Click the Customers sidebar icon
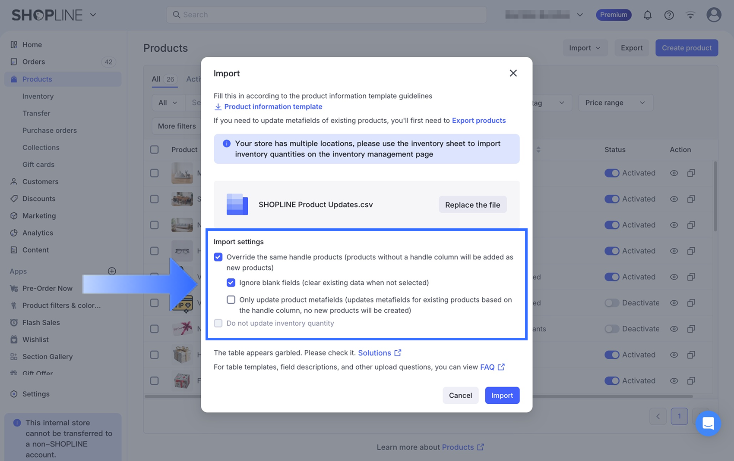The height and width of the screenshot is (461, 734). click(x=14, y=181)
